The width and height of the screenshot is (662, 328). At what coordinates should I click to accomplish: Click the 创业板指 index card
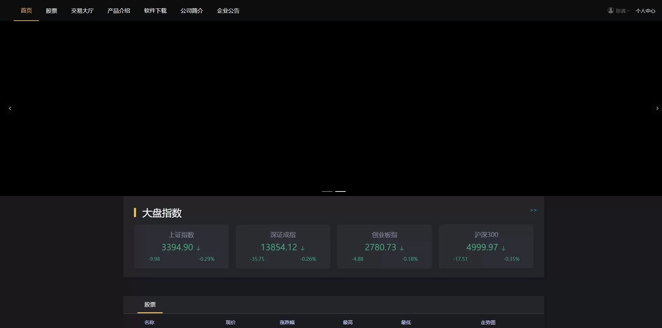[x=385, y=246]
